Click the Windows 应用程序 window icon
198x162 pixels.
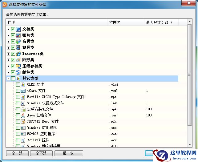(x=23, y=128)
